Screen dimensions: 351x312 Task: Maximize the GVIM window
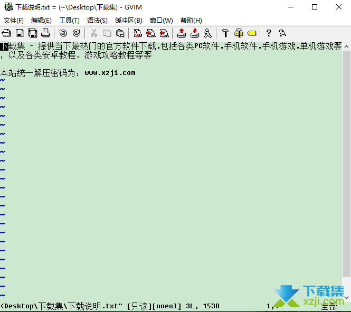(x=315, y=7)
